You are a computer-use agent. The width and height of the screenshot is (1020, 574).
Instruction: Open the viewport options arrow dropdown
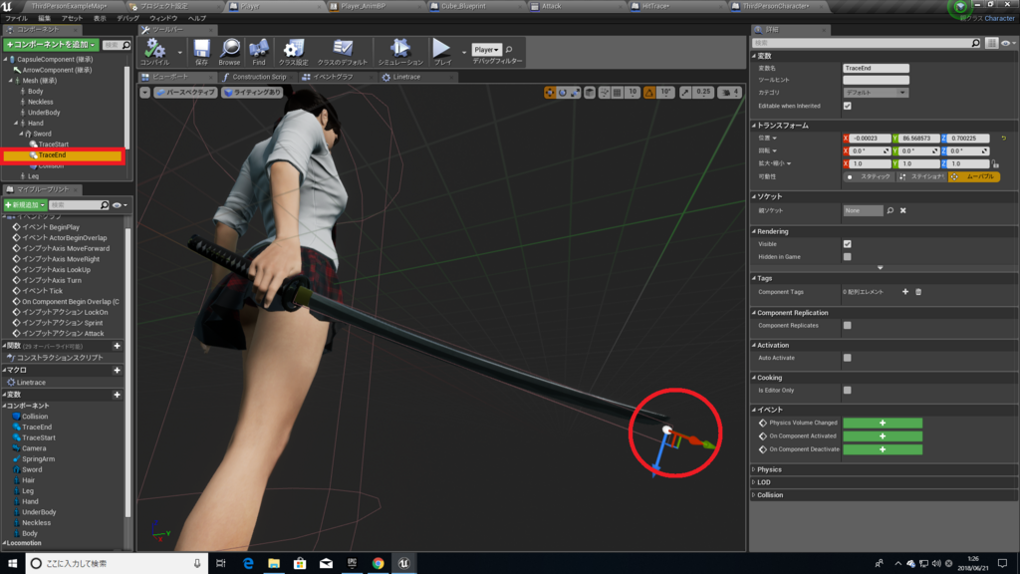click(145, 93)
